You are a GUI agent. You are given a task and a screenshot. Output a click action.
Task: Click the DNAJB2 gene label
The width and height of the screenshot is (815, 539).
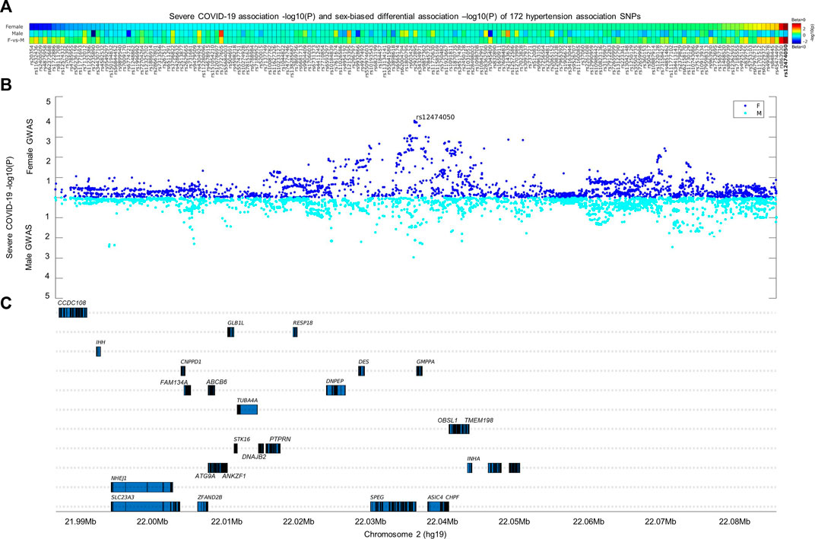254,457
